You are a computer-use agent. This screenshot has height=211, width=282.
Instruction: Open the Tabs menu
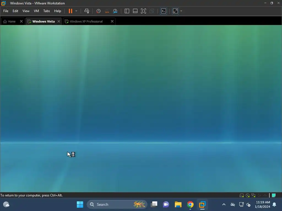46,11
